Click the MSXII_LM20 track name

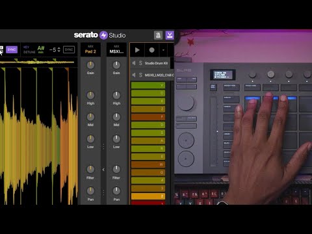(159, 75)
